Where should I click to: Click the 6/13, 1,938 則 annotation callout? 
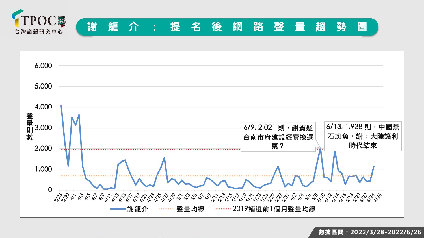[x=363, y=136]
